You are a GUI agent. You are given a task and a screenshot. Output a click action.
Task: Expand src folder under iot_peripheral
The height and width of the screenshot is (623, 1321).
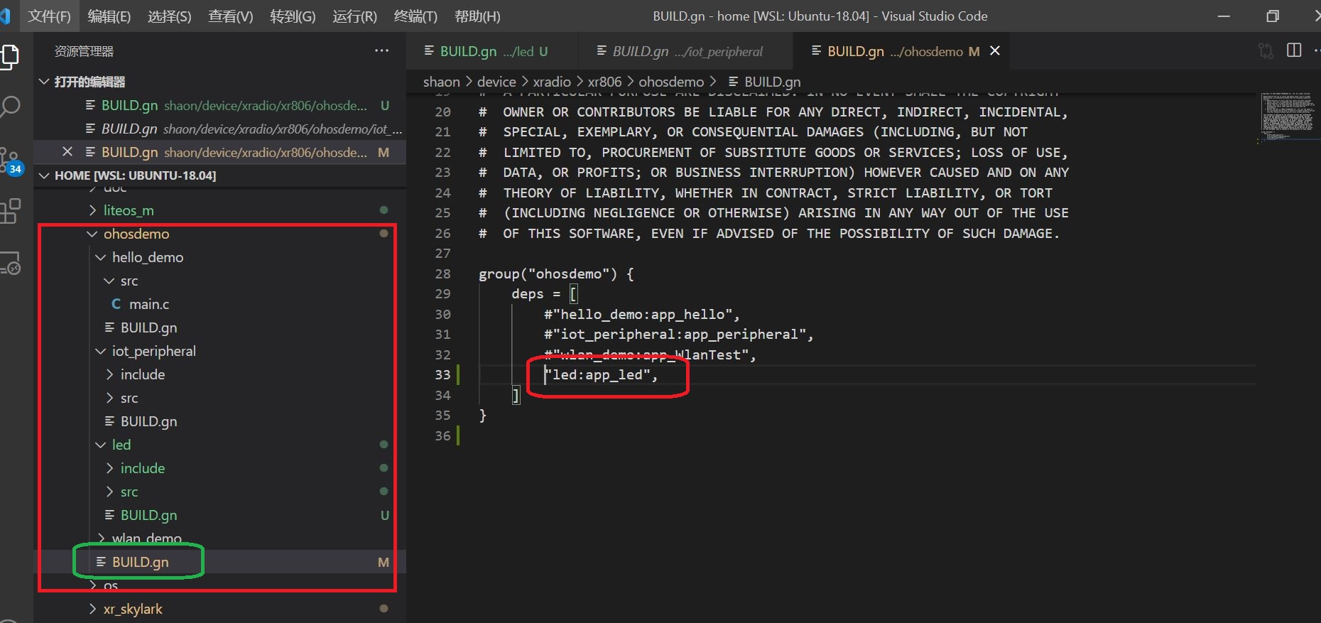(129, 398)
